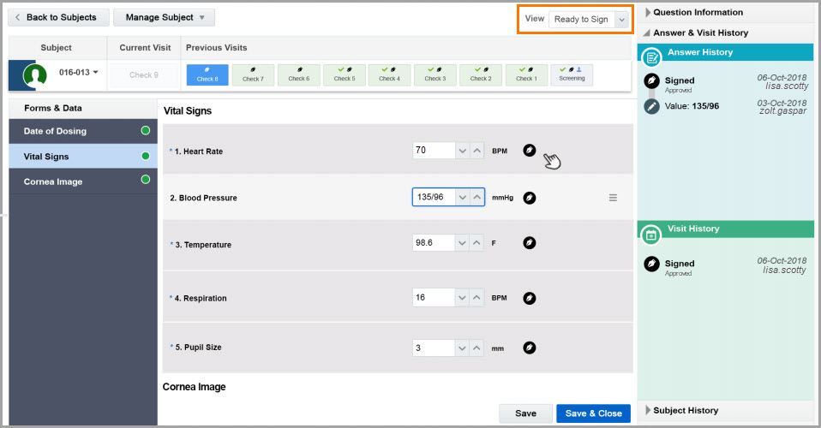Click the signed icon beside Heart Rate

tap(530, 151)
